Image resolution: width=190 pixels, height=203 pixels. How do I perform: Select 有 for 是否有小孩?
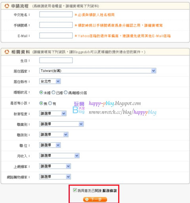(x=50, y=103)
